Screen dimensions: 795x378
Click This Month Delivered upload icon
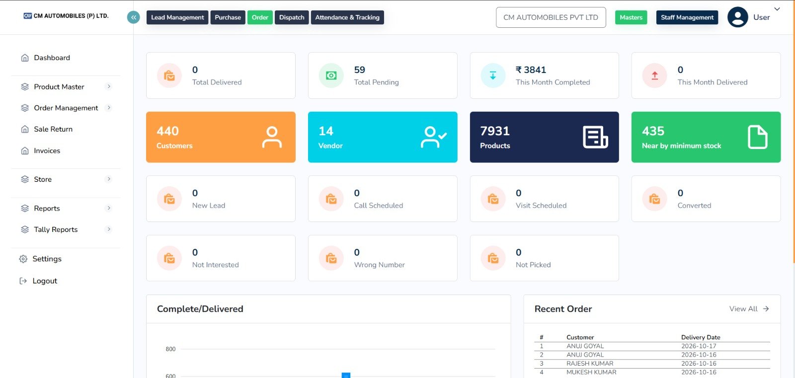654,76
